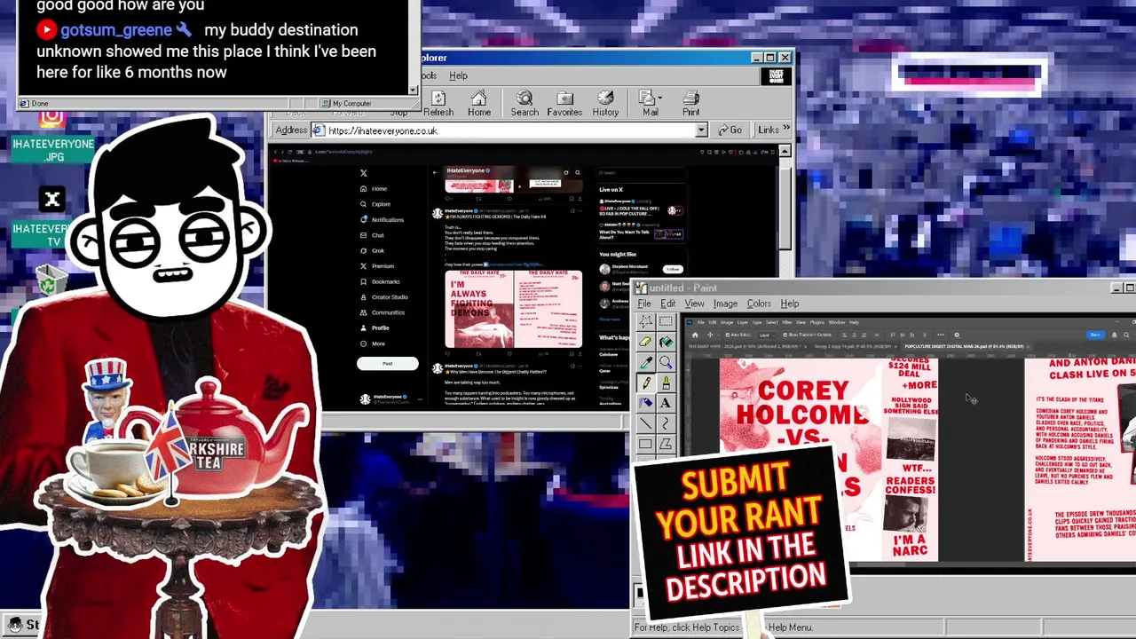The image size is (1136, 639).
Task: Pick the Pick Color eyedropper in Paint
Action: coord(646,362)
